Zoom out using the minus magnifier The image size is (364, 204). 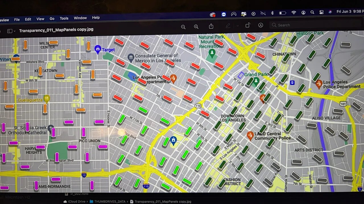pyautogui.click(x=183, y=27)
